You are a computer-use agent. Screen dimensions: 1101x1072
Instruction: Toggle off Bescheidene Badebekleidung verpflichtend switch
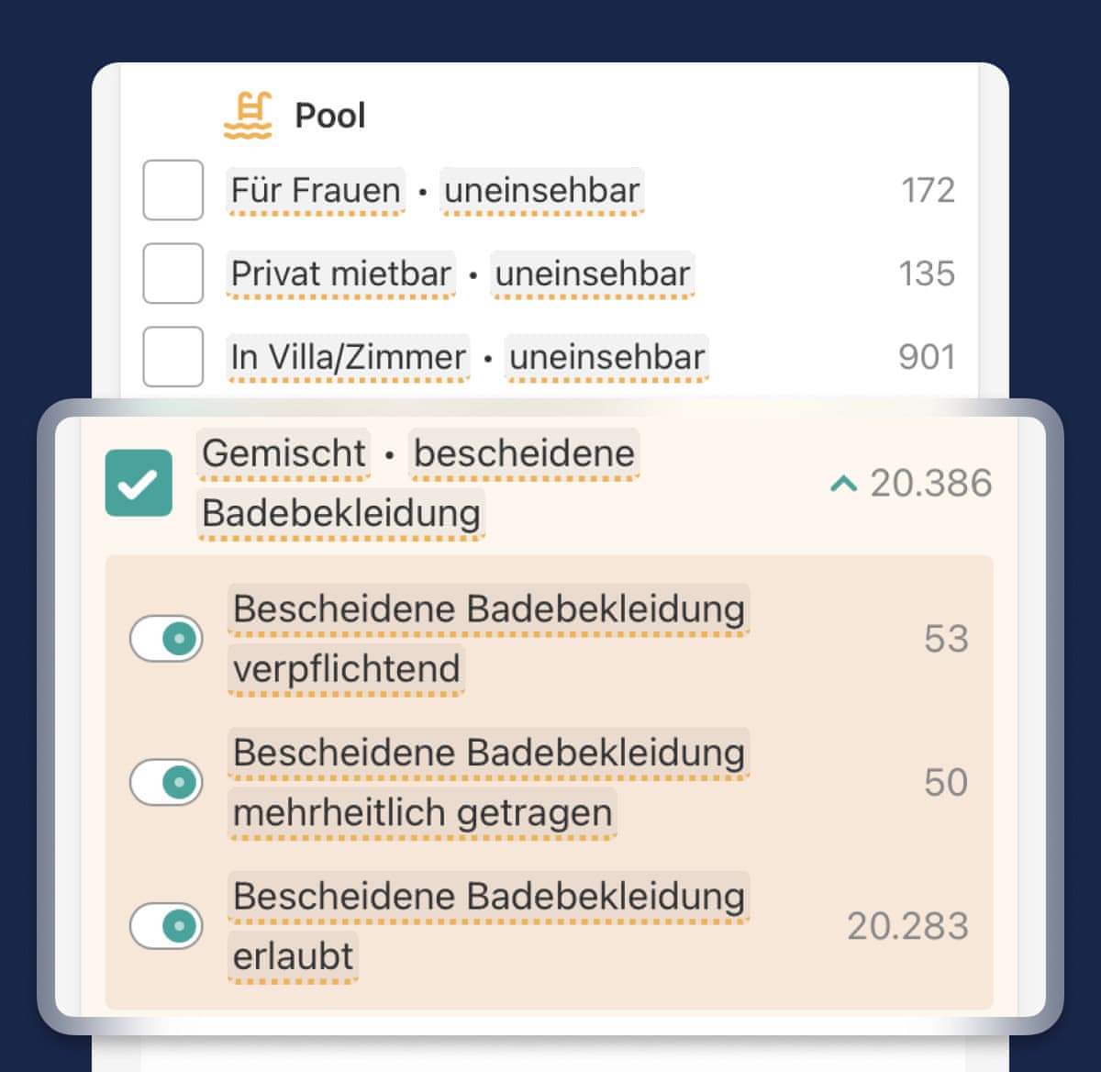(x=166, y=639)
